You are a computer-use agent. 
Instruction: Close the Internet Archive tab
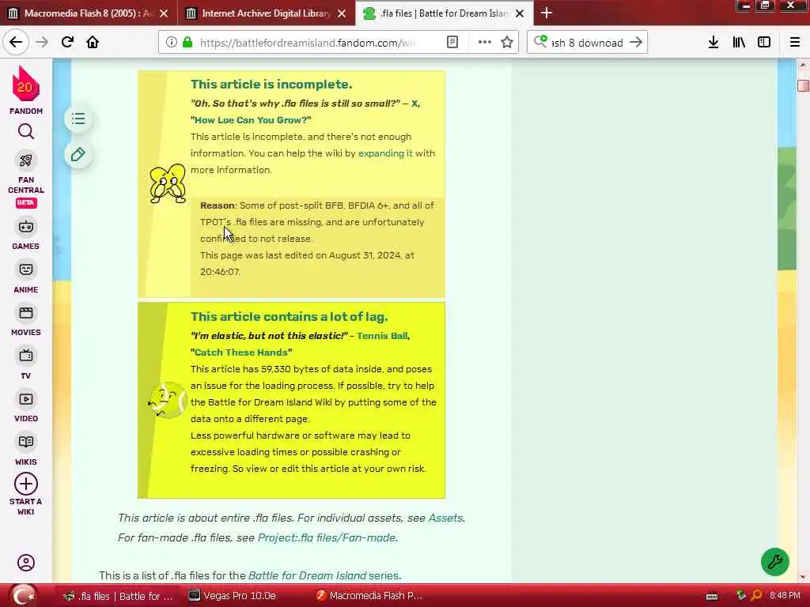click(342, 13)
